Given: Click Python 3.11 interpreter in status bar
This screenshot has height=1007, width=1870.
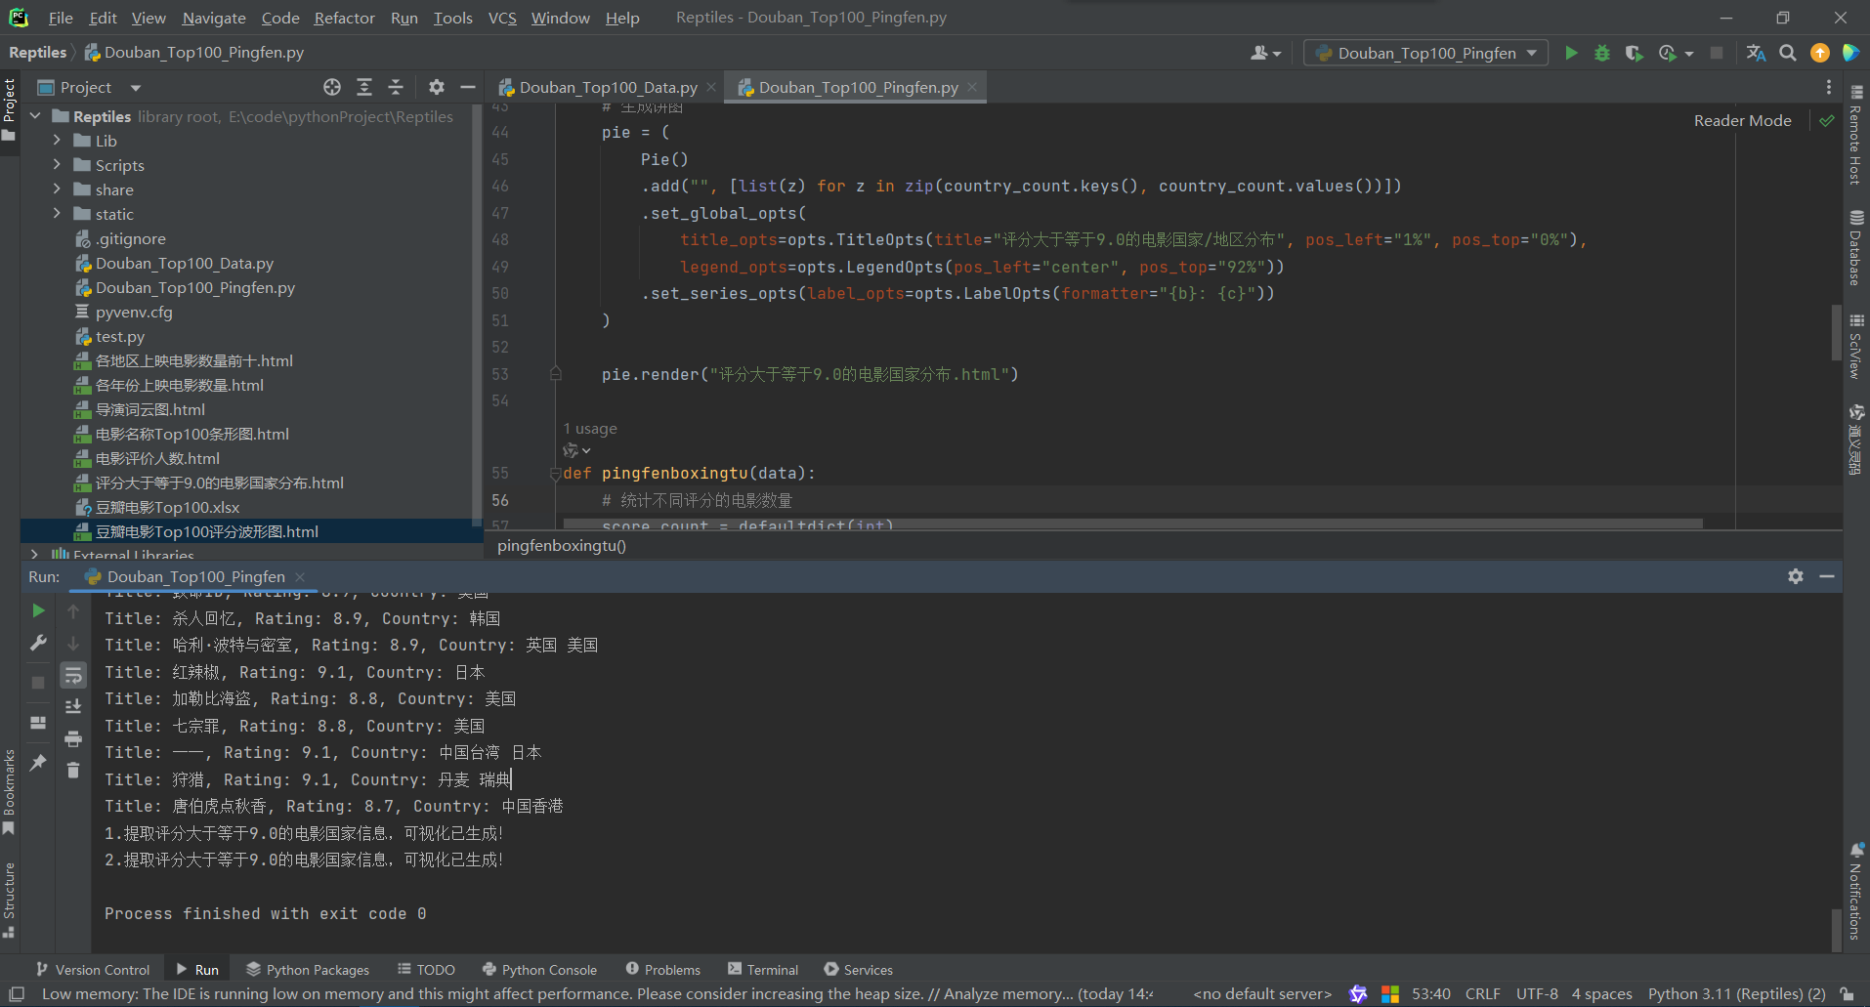Looking at the screenshot, I should (x=1736, y=993).
